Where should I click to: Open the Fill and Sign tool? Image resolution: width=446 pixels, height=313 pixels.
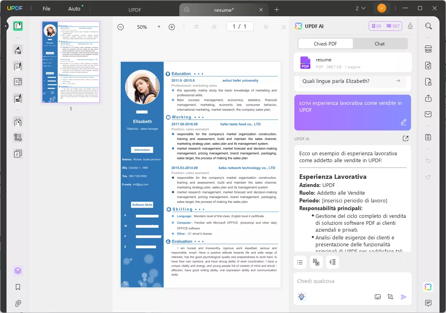18,99
